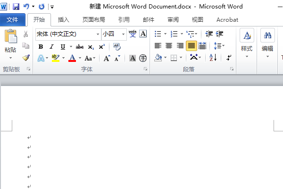Switch to the 页面布局 tab

94,20
